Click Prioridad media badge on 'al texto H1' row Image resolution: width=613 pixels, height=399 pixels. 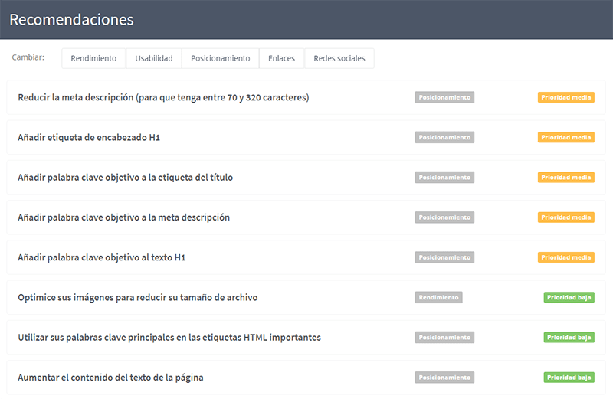[x=565, y=257]
